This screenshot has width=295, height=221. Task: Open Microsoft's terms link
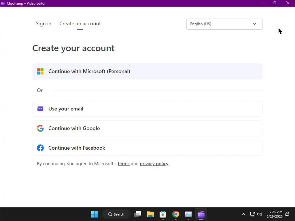[124, 164]
